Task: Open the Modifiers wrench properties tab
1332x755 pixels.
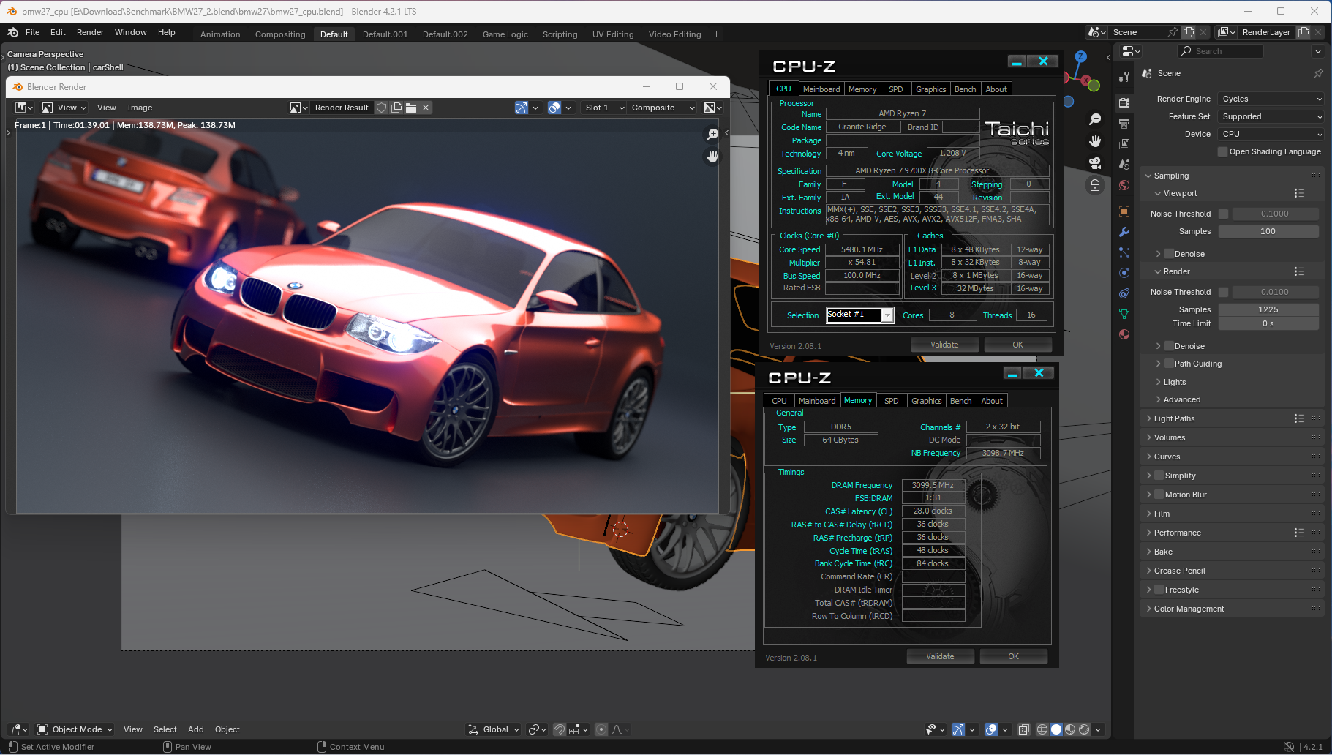Action: pos(1124,232)
